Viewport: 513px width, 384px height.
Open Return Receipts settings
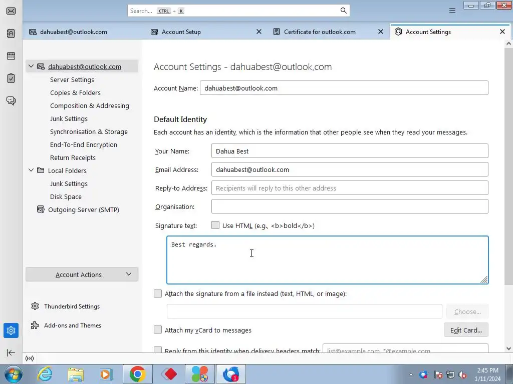coord(73,157)
